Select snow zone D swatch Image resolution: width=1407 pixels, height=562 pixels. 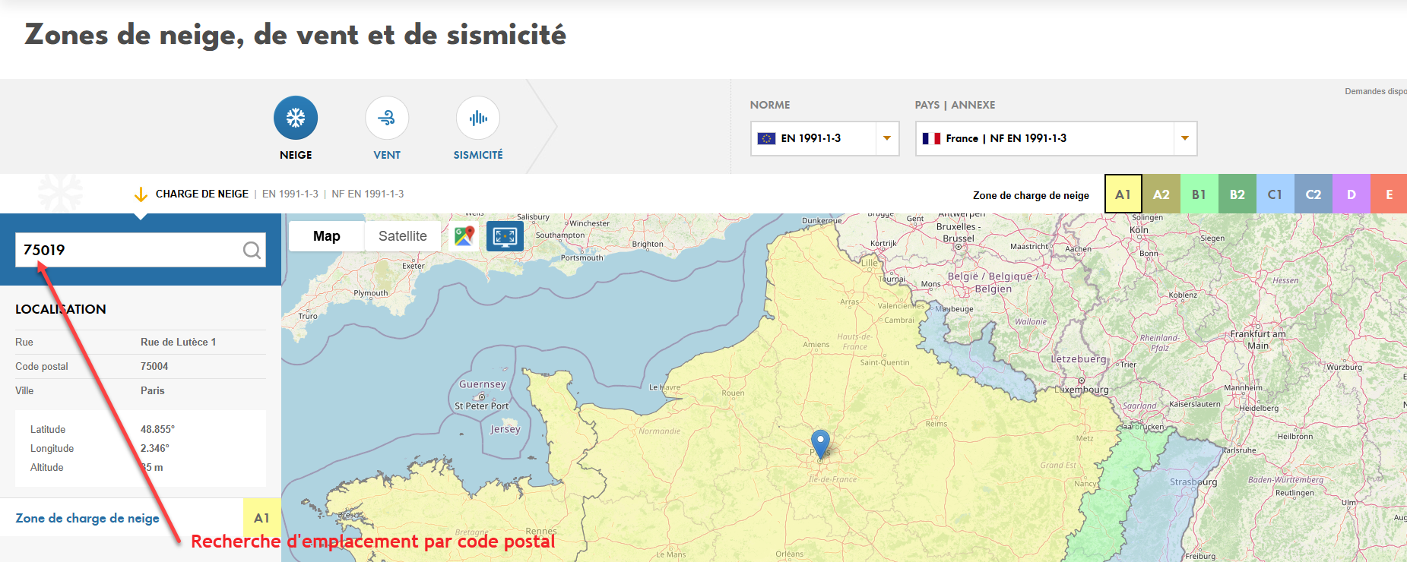tap(1352, 194)
